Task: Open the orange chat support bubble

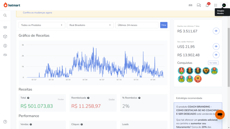Action: [220, 115]
